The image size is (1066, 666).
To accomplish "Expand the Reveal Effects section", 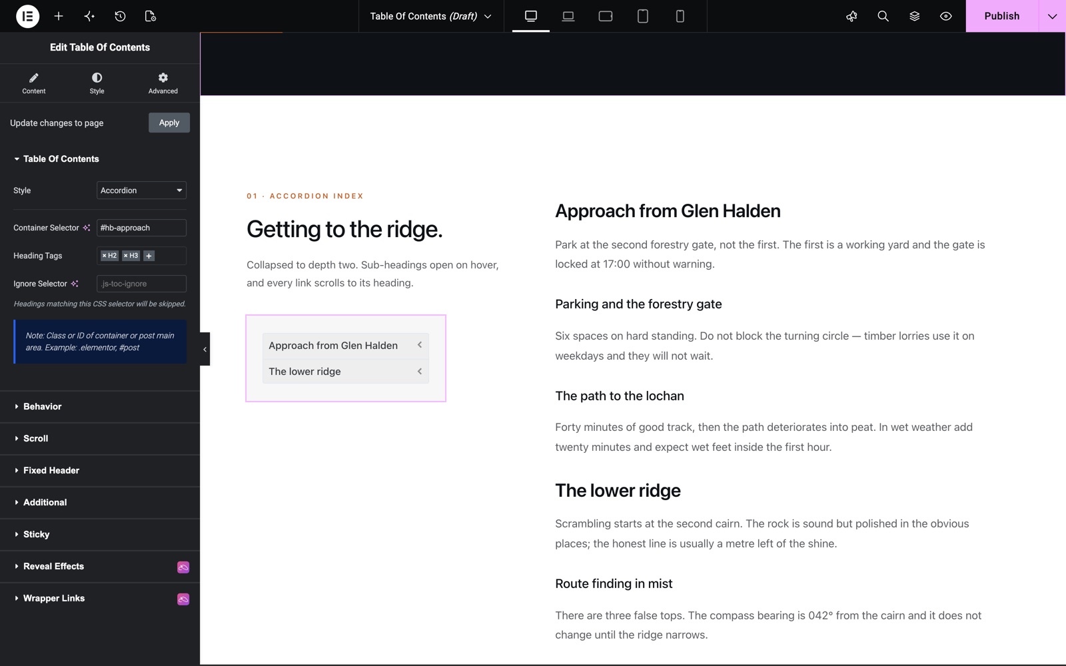I will coord(100,566).
